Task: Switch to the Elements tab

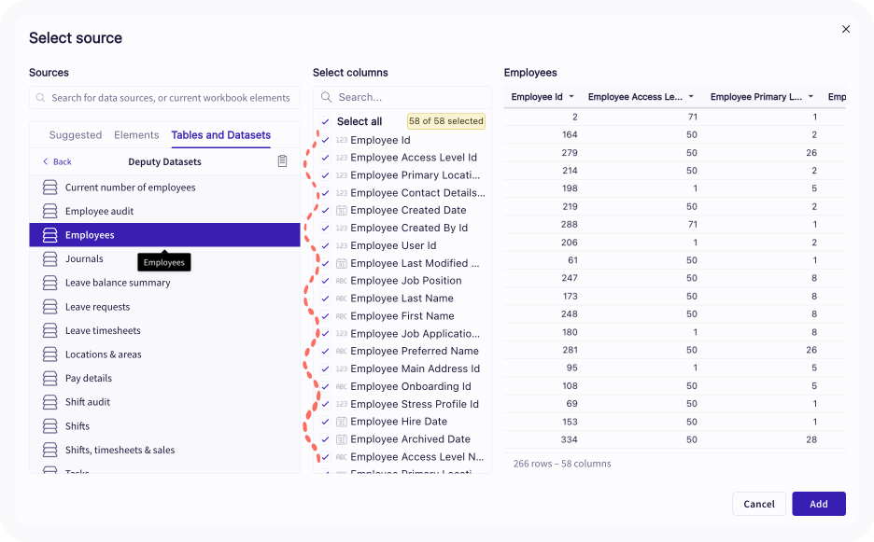Action: tap(136, 135)
